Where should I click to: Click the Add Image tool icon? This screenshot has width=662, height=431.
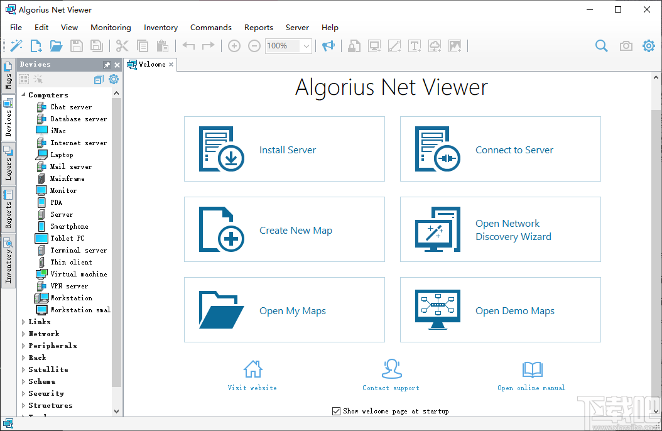point(455,46)
